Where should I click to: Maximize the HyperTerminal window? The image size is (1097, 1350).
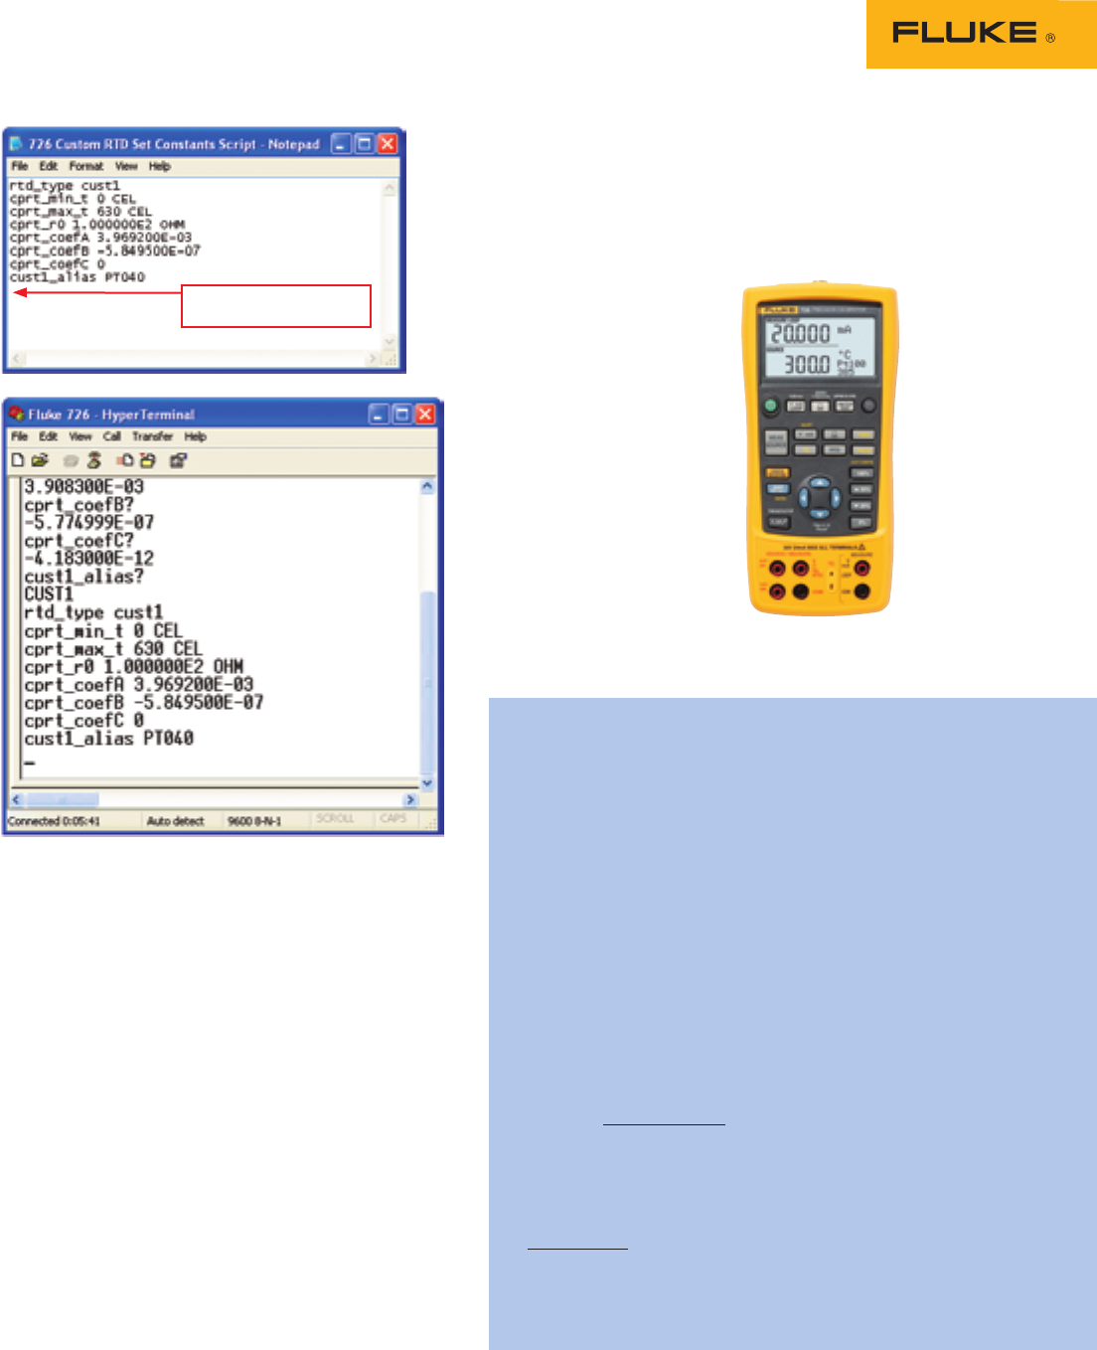401,414
